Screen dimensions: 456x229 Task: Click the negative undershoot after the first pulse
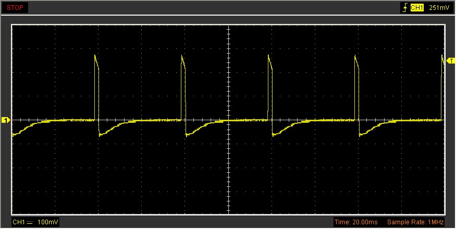101,134
